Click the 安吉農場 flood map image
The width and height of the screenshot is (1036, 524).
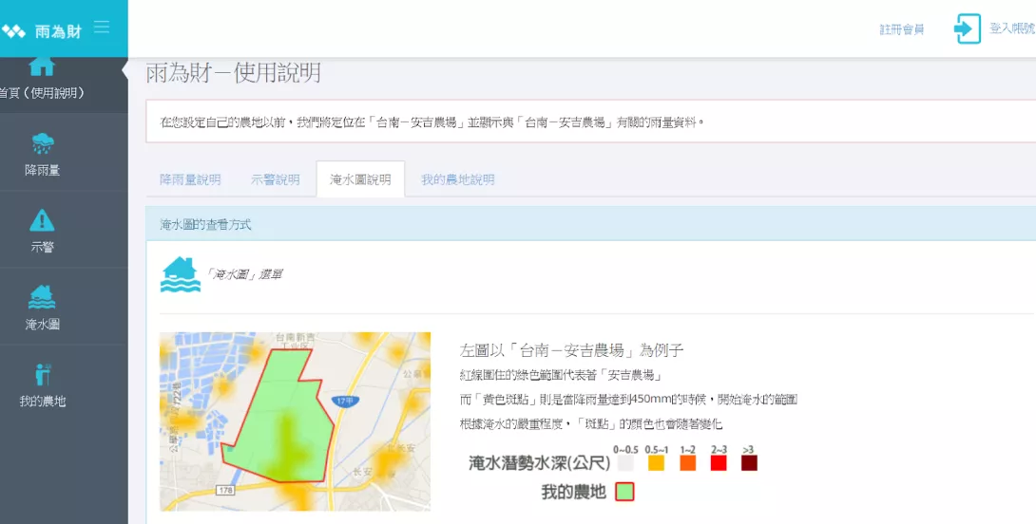(296, 421)
